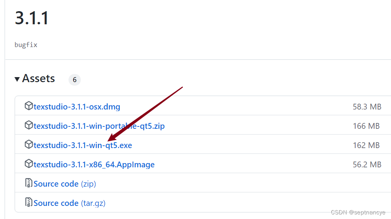Viewport: 391px width, 219px height.
Task: Download texstudio-3.1.1-win-portable-qt5.zip
Action: tap(99, 126)
